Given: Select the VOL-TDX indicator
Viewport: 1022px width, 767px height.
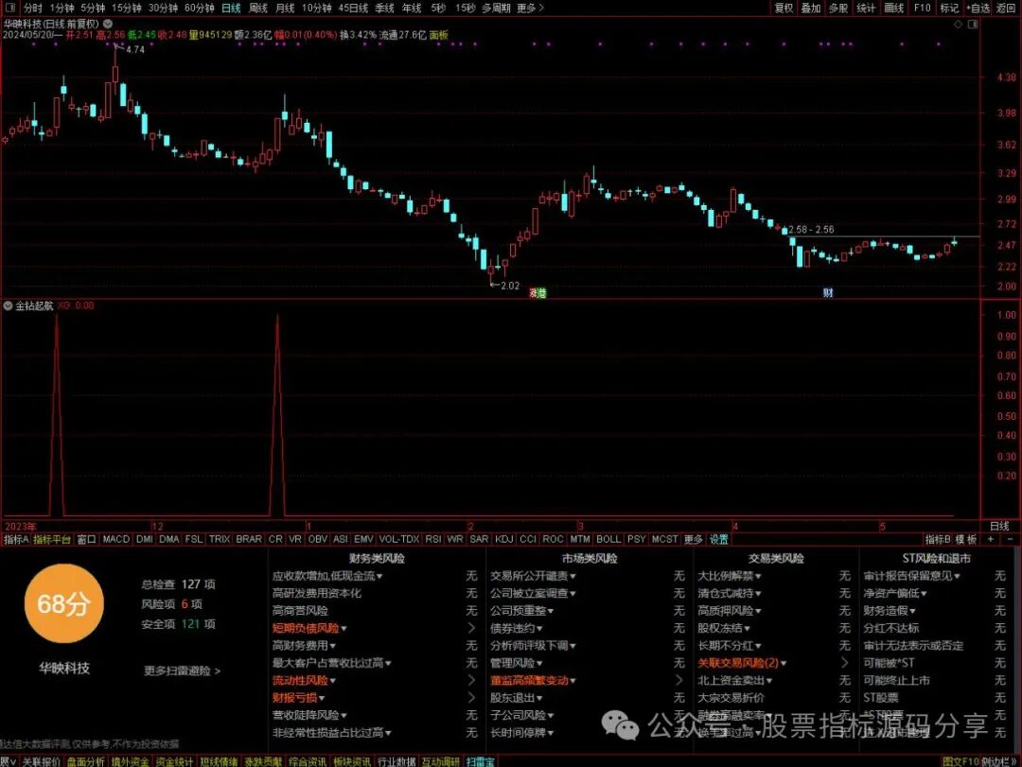Looking at the screenshot, I should (399, 540).
